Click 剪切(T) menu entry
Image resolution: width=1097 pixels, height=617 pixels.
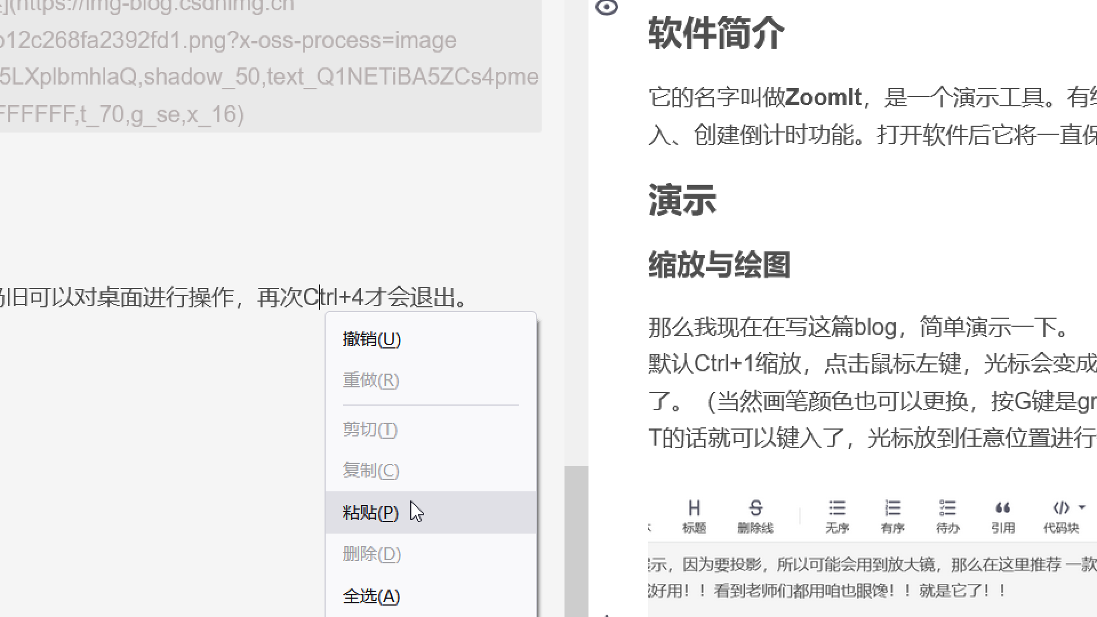click(x=370, y=430)
